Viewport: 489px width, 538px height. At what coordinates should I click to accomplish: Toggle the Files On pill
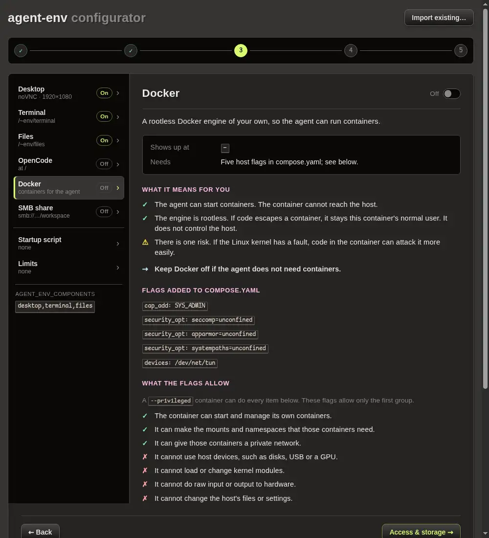(104, 140)
